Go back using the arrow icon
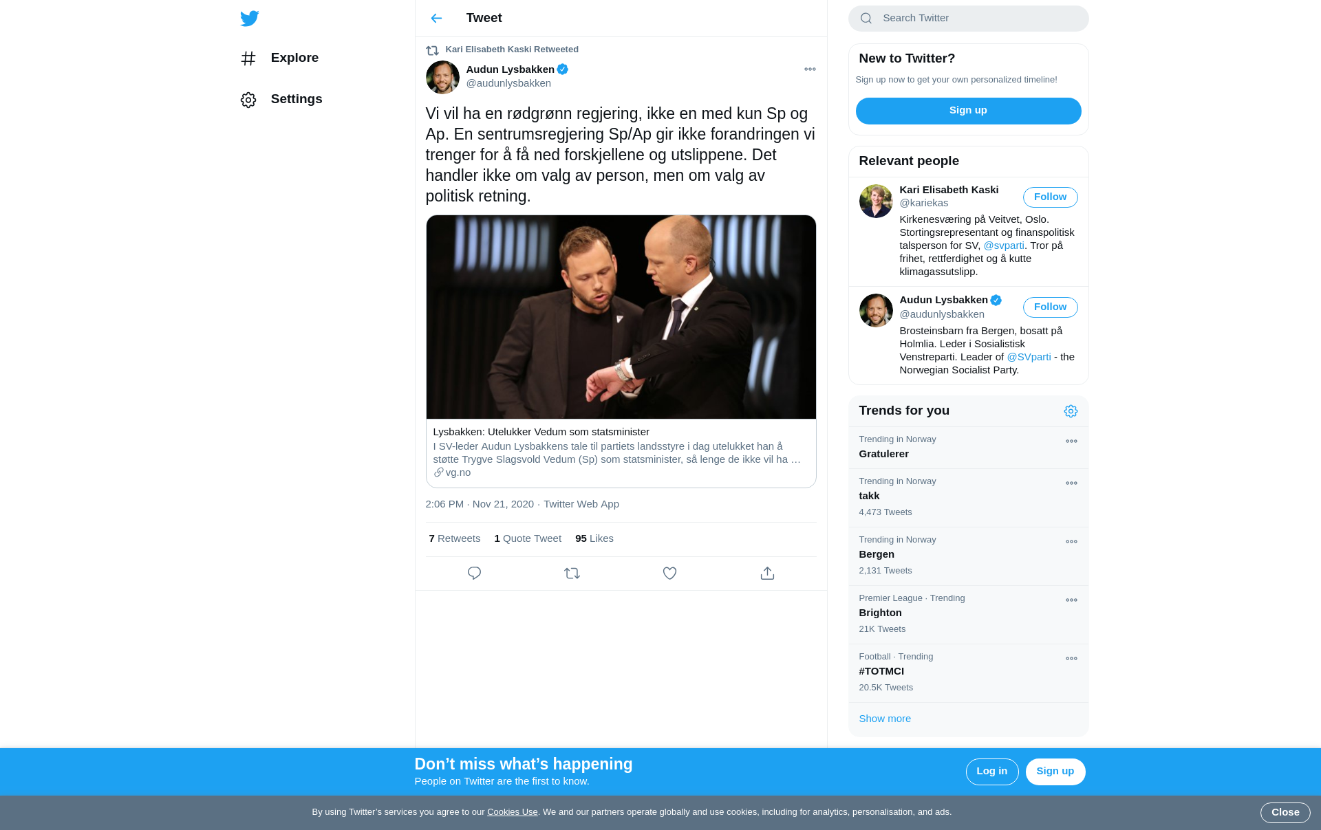 point(436,19)
